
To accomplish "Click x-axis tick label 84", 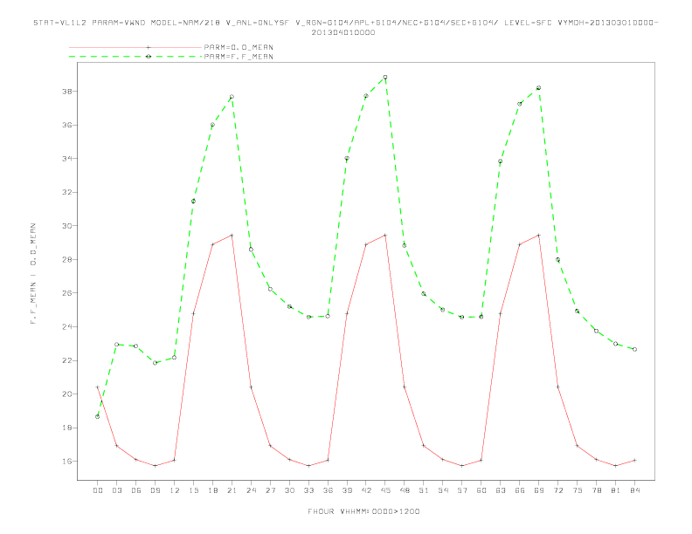I will pyautogui.click(x=634, y=490).
